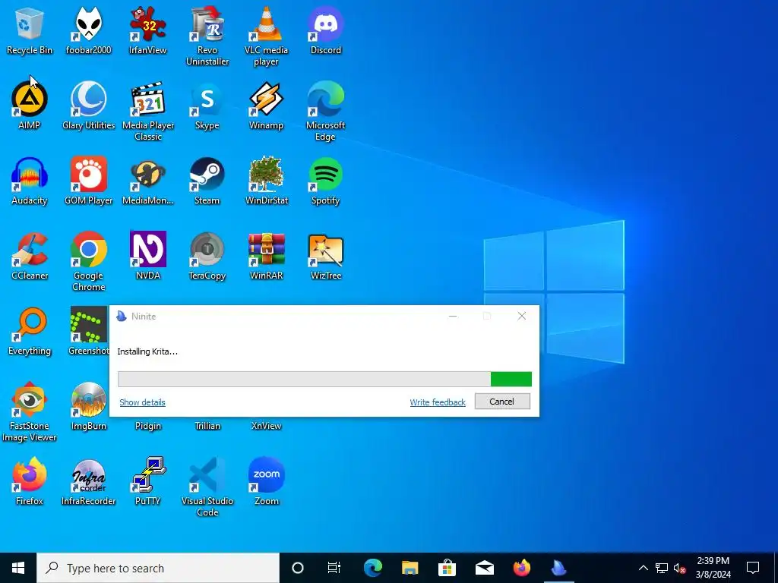The height and width of the screenshot is (583, 778).
Task: Minimize the Ninite window
Action: 453,317
